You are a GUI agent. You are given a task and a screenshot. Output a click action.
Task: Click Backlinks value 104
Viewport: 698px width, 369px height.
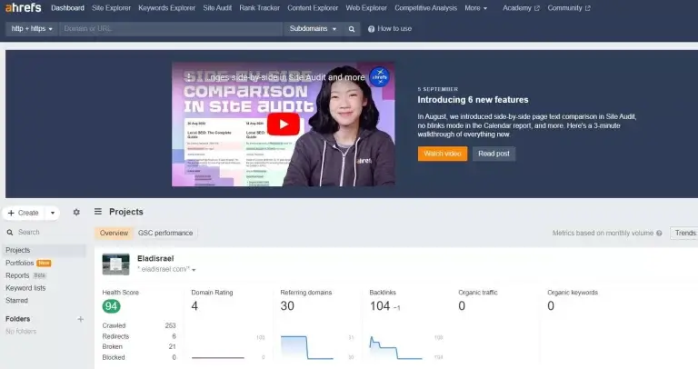pos(380,305)
